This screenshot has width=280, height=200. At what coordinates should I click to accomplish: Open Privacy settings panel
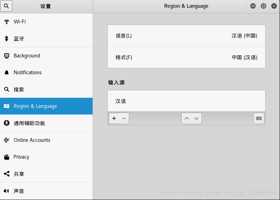pos(46,157)
